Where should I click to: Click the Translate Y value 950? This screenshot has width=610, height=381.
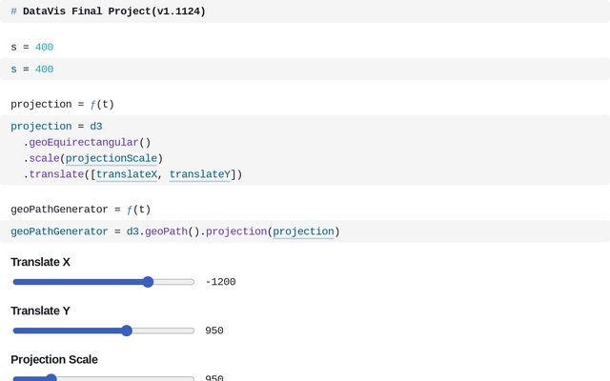click(214, 331)
